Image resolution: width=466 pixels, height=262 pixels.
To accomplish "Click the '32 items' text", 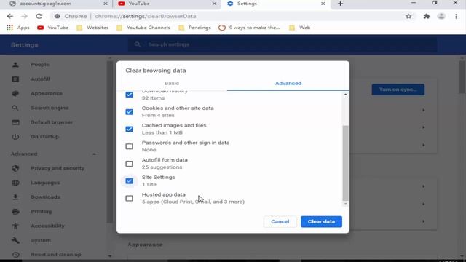I will click(153, 98).
